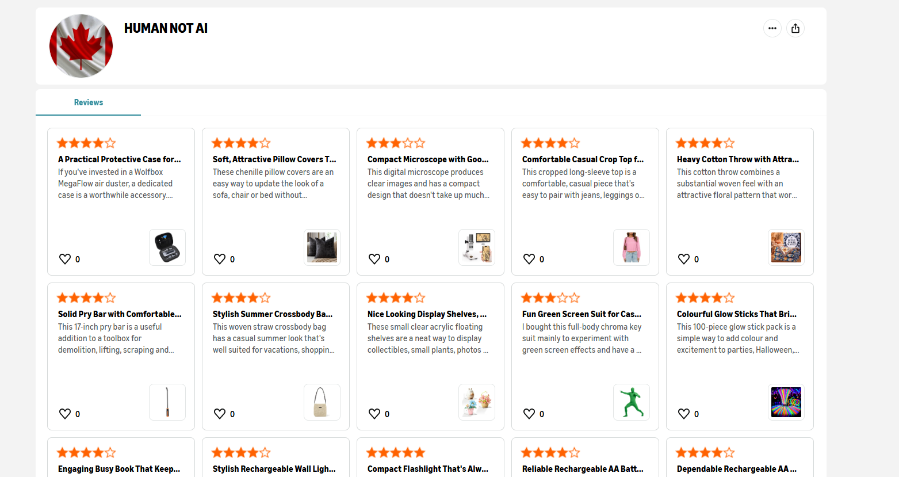Heart the Heavy Cotton Throw review

point(684,259)
